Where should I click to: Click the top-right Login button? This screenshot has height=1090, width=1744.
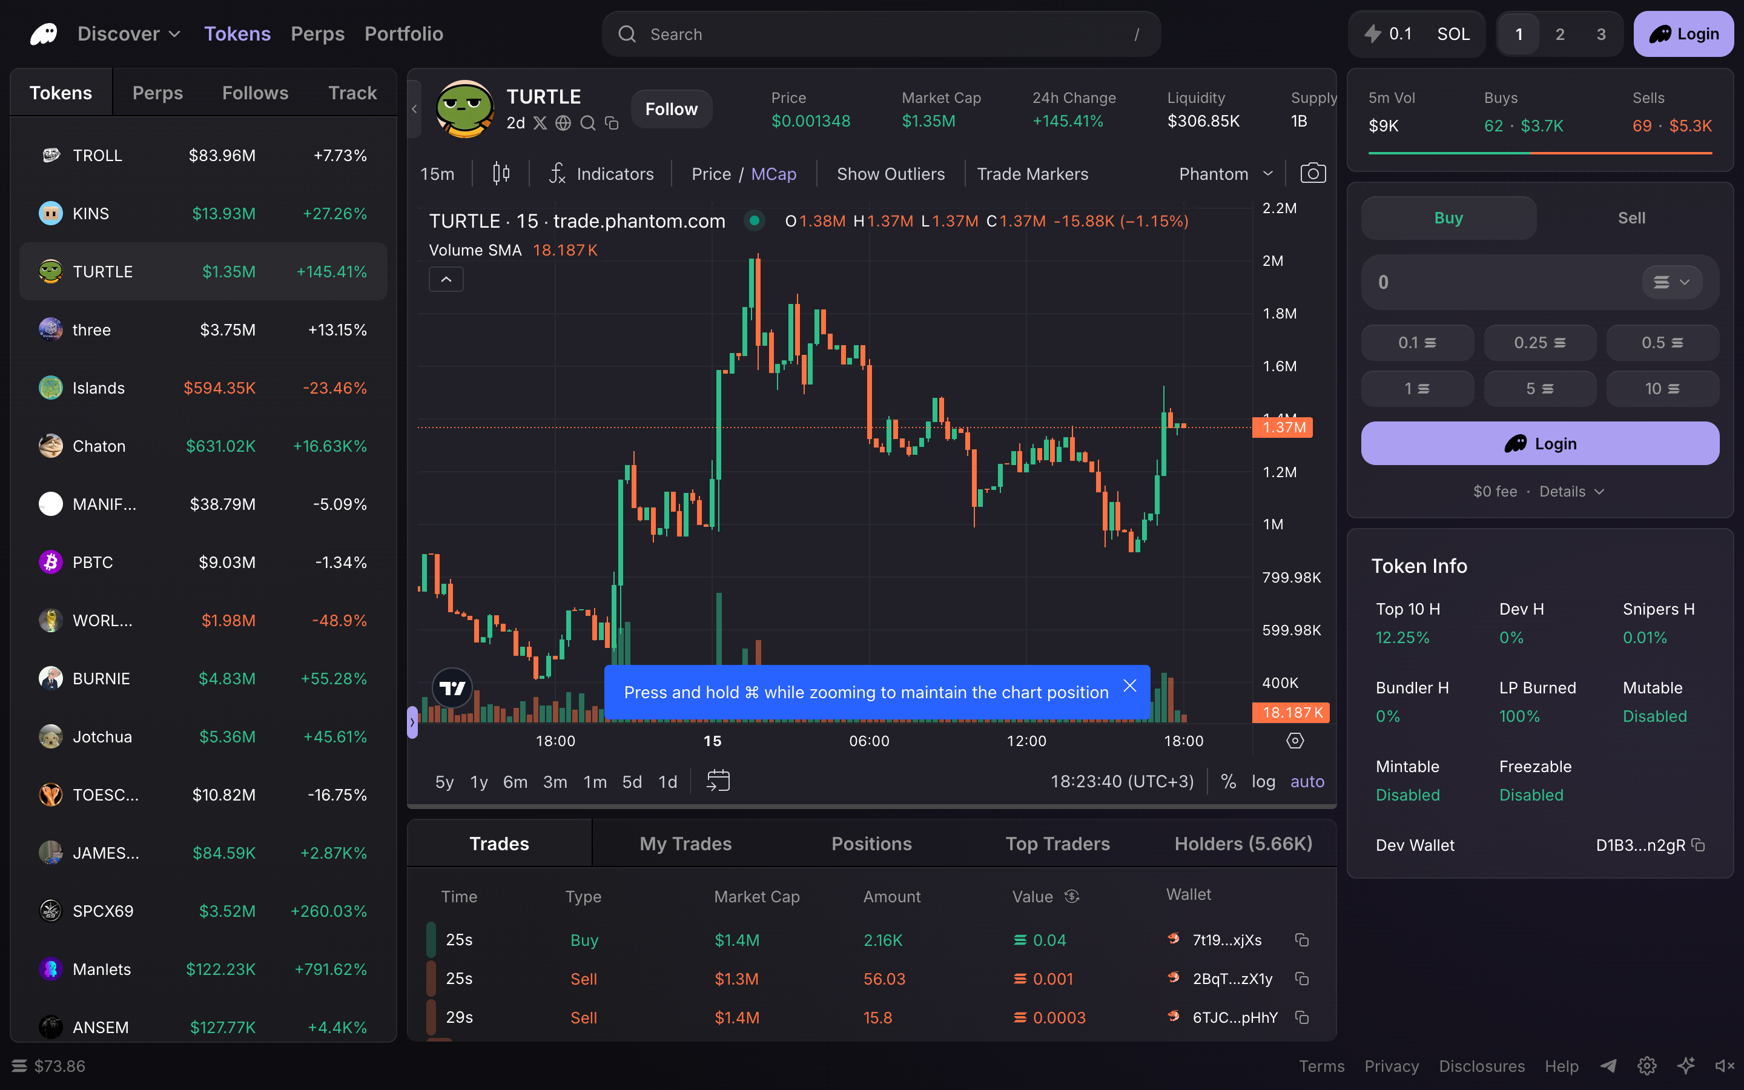pyautogui.click(x=1683, y=34)
